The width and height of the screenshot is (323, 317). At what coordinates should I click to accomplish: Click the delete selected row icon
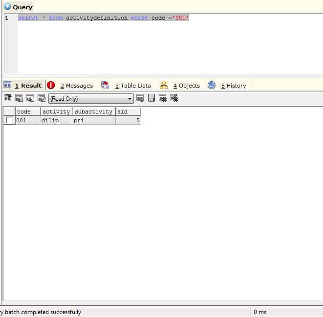(163, 98)
